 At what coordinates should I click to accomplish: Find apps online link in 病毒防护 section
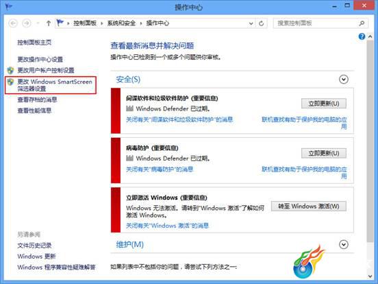click(x=304, y=172)
